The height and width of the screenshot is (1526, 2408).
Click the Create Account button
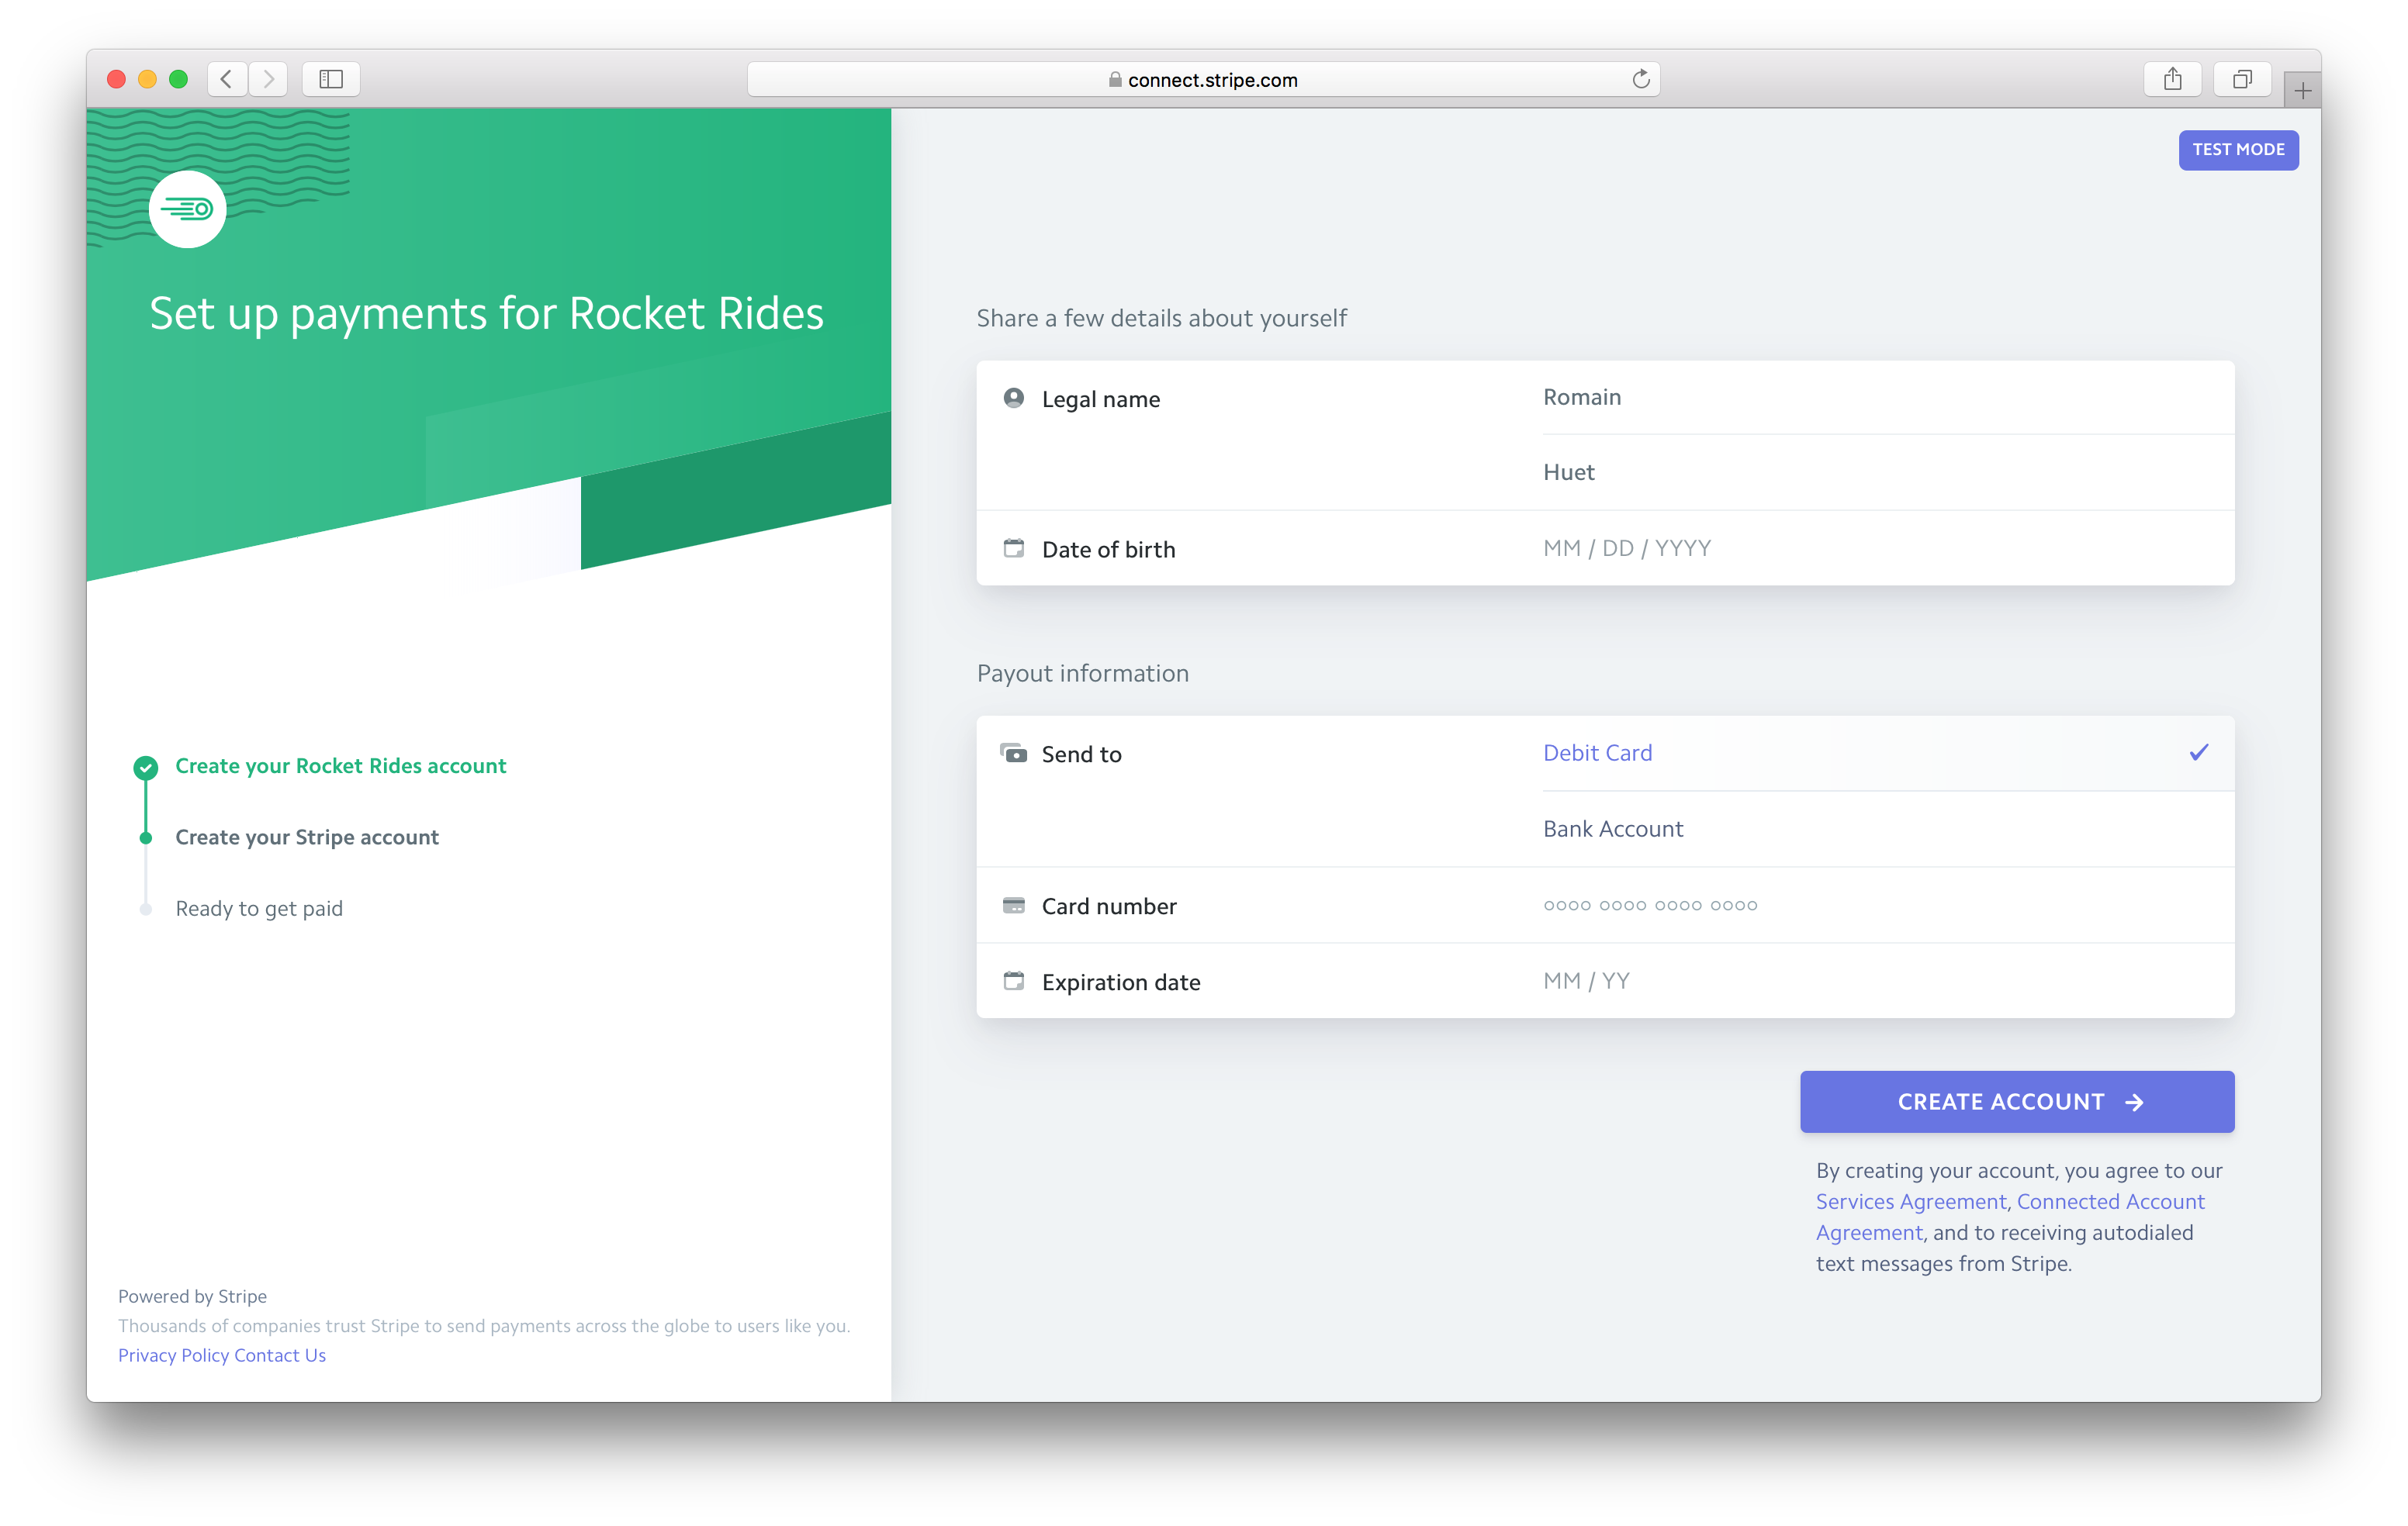(x=2016, y=1101)
